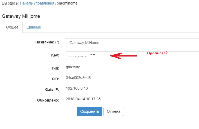Click the Обновлено timestamp 2018-04-14 16:17:35
Viewport: 199px width, 129px height.
tap(83, 99)
